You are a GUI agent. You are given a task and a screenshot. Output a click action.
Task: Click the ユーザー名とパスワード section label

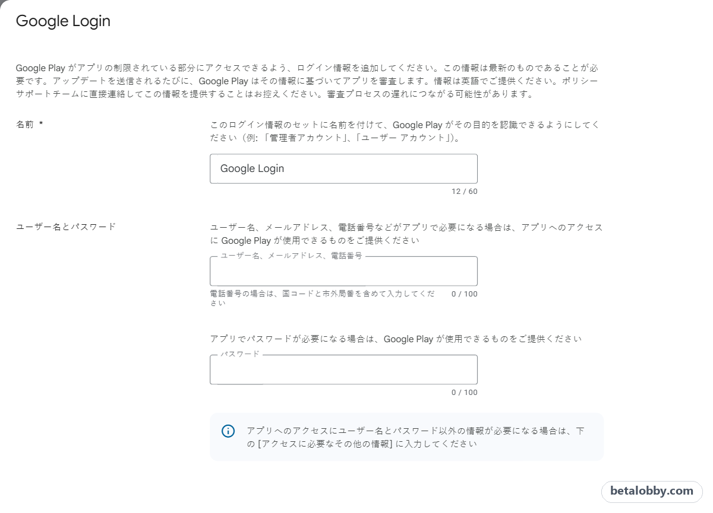(66, 227)
